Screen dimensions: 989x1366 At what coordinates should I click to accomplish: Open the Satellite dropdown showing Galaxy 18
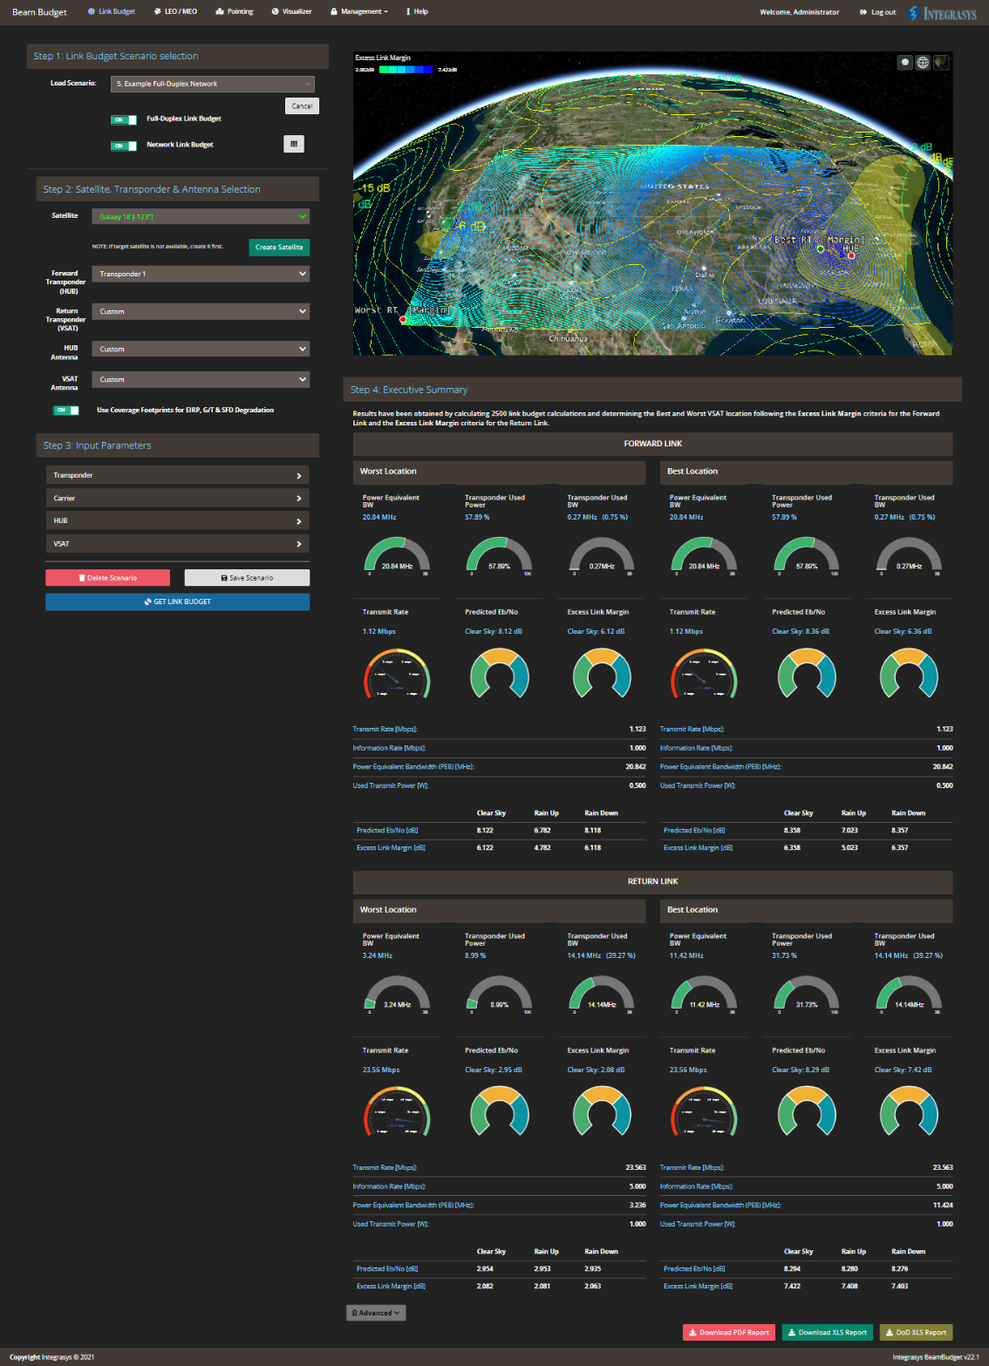201,216
